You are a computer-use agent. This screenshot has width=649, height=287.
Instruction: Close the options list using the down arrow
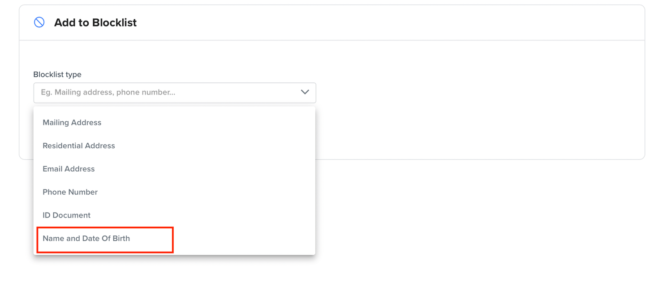pos(305,92)
